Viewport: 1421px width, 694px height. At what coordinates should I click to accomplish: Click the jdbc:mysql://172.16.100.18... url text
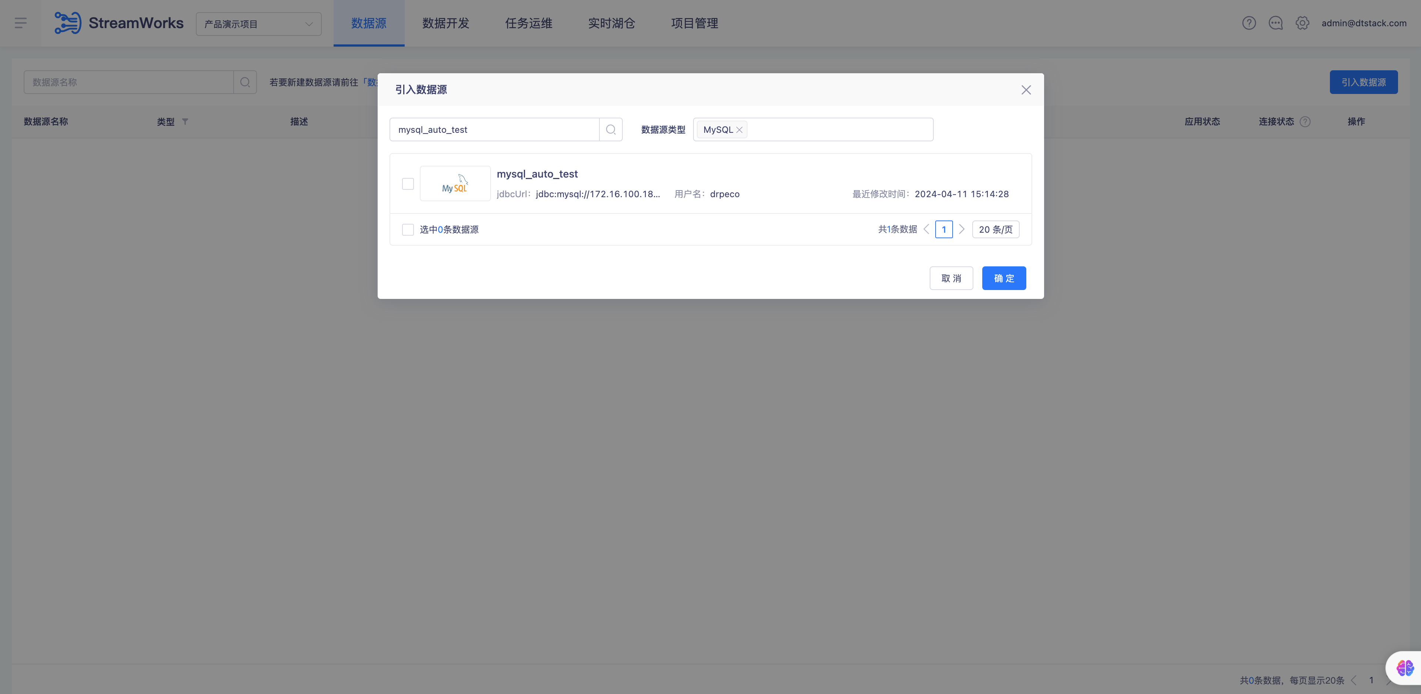(598, 194)
